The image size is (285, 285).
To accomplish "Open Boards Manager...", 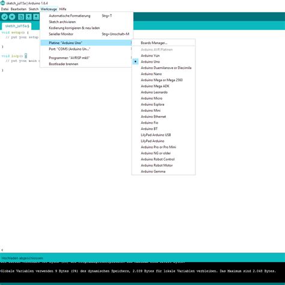I will pos(164,43).
